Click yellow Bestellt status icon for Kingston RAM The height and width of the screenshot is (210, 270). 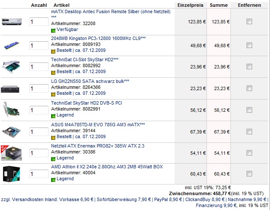click(53, 51)
